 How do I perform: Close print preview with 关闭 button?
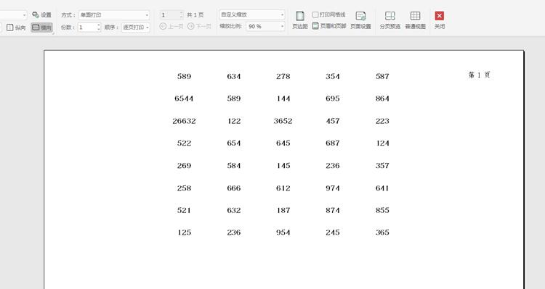pos(440,20)
